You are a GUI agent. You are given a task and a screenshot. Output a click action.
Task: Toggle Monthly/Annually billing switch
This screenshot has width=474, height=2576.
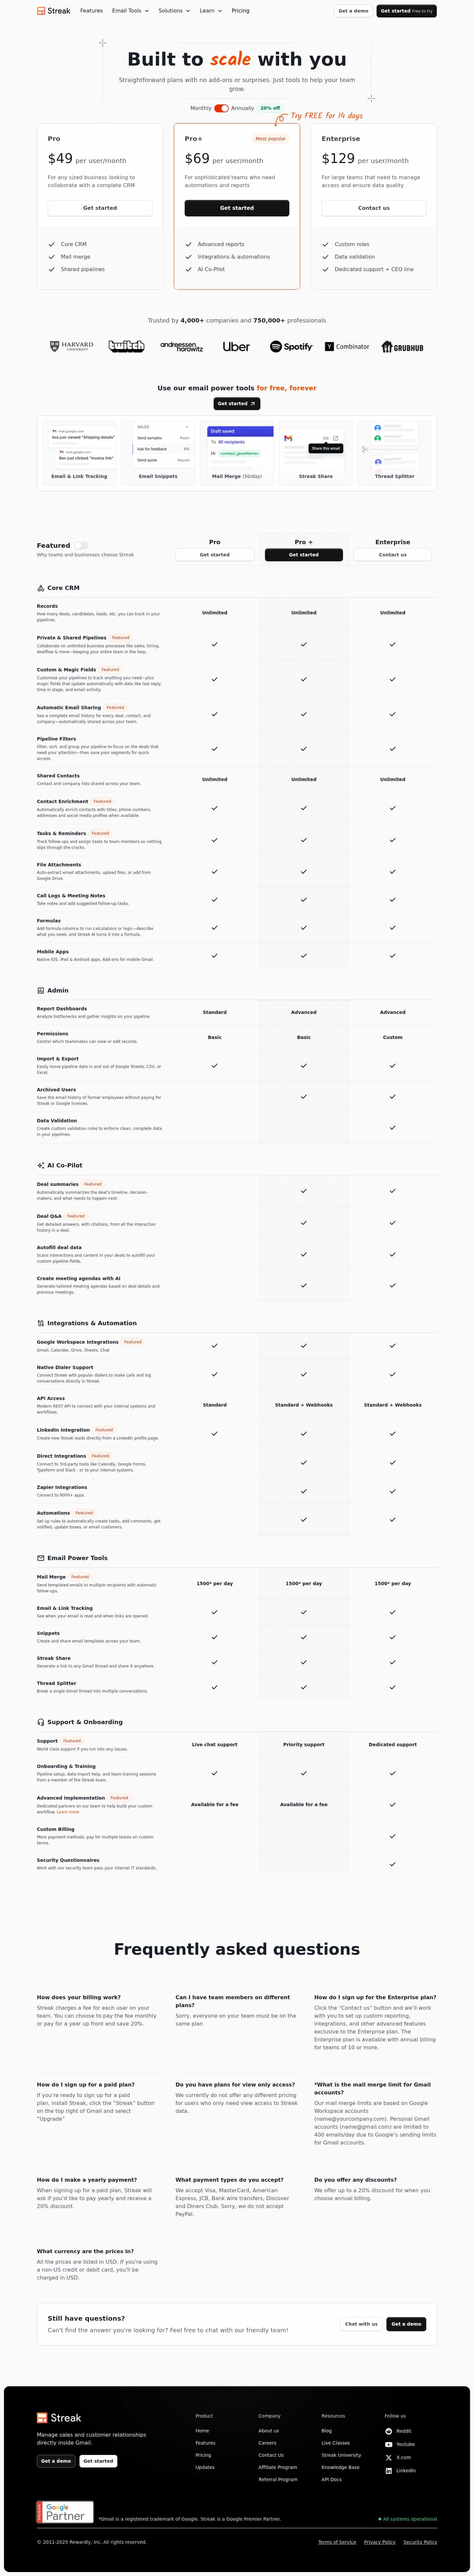point(221,108)
